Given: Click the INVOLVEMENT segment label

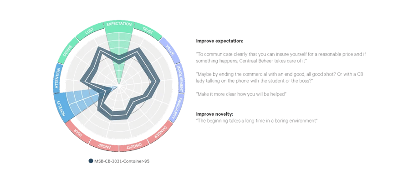Looking at the screenshot, I should (x=180, y=78).
